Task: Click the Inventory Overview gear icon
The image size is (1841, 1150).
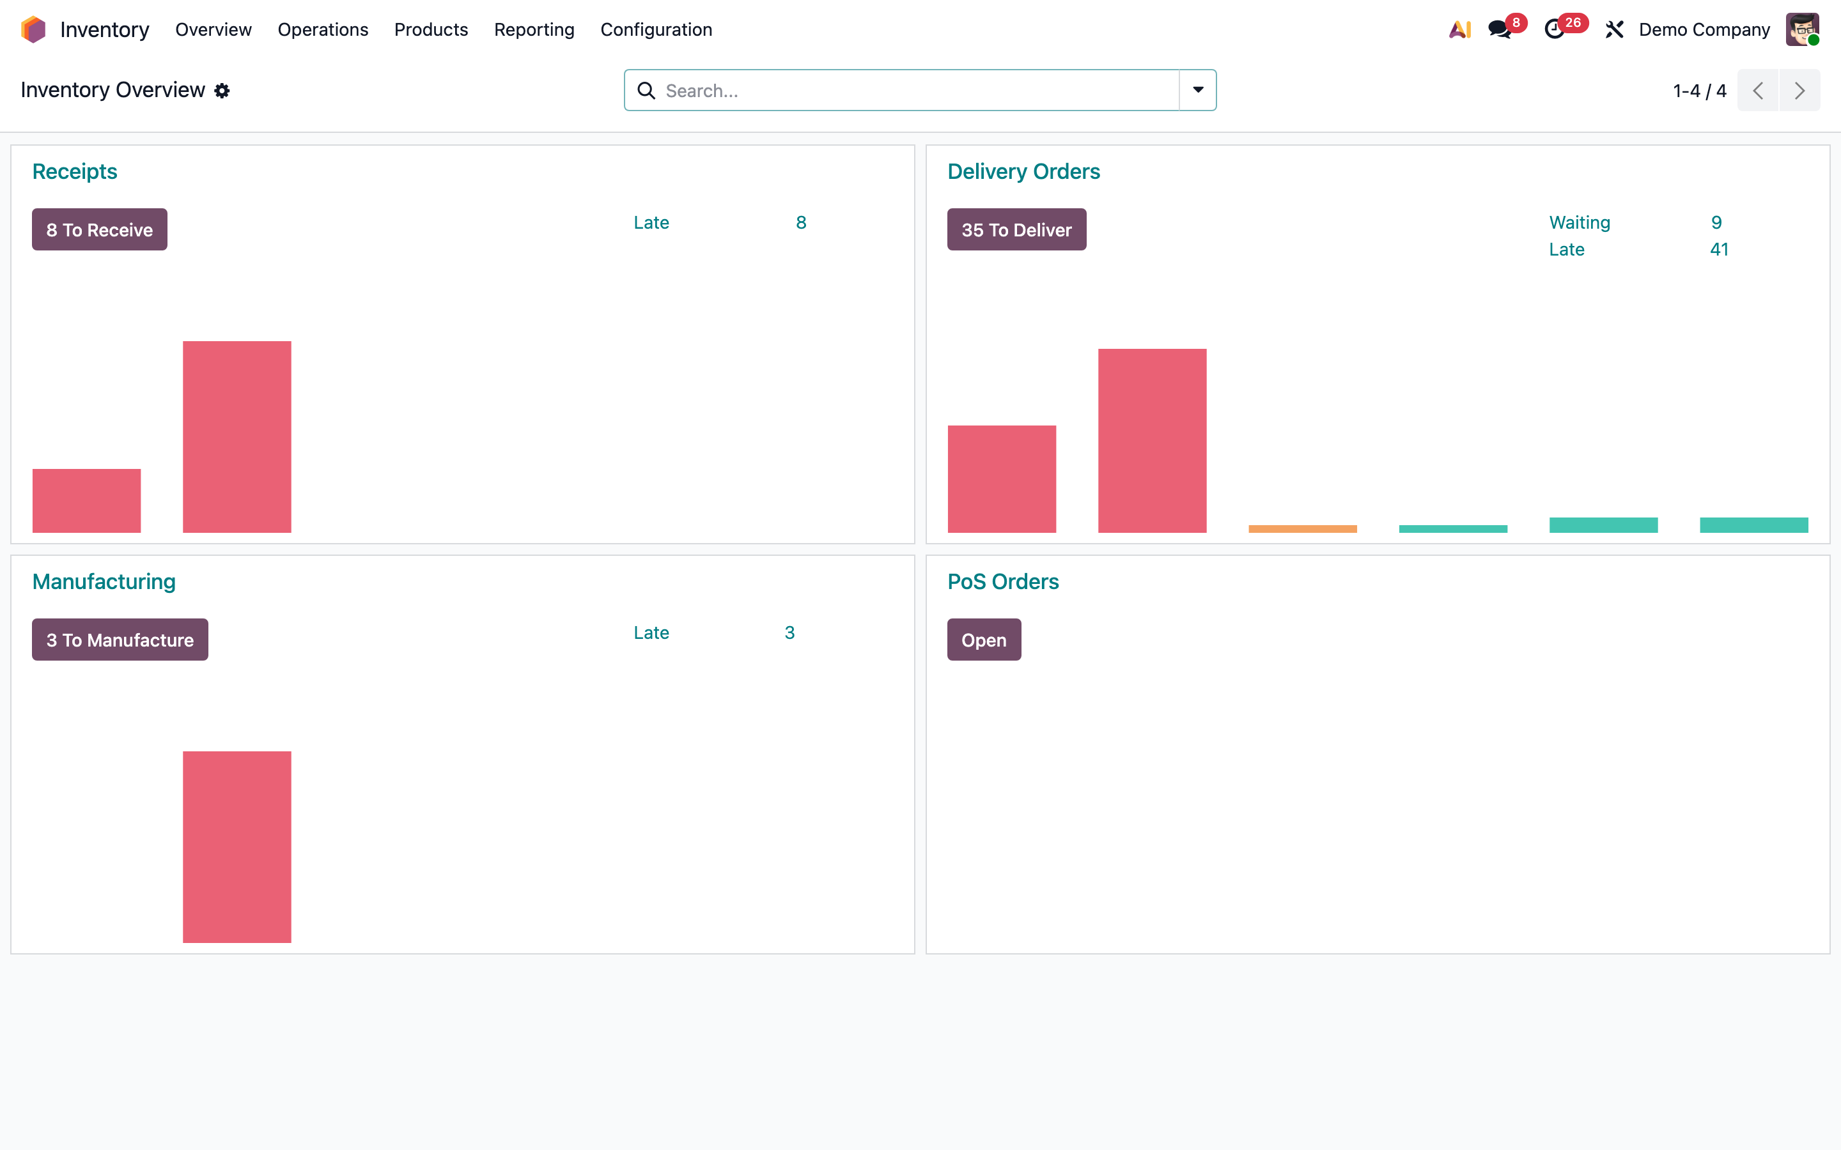Action: [222, 91]
